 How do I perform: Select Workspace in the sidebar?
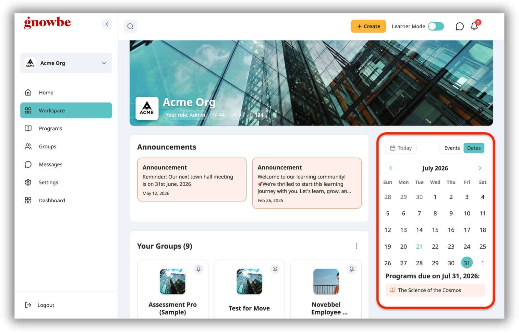tap(66, 111)
